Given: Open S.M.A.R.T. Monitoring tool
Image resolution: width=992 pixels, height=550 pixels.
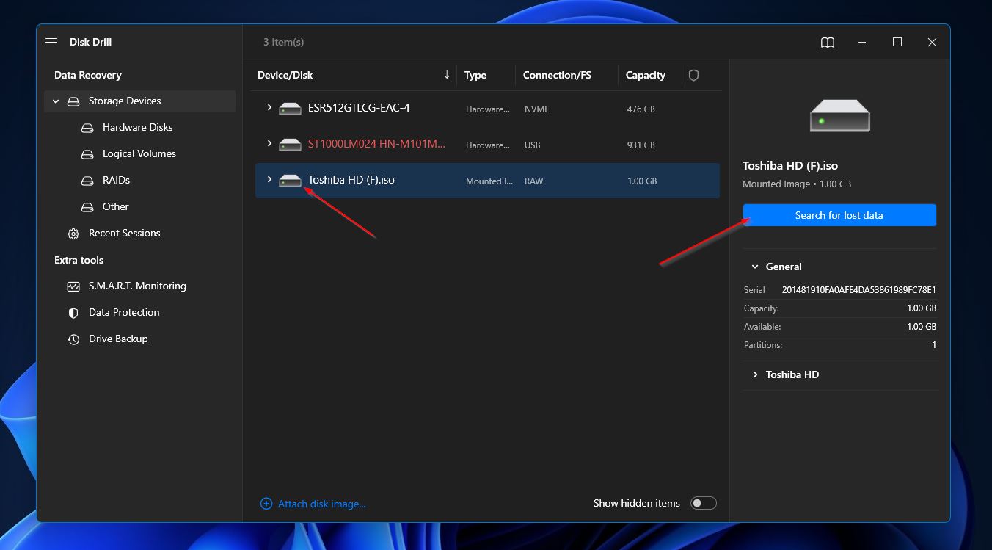Looking at the screenshot, I should coord(137,286).
